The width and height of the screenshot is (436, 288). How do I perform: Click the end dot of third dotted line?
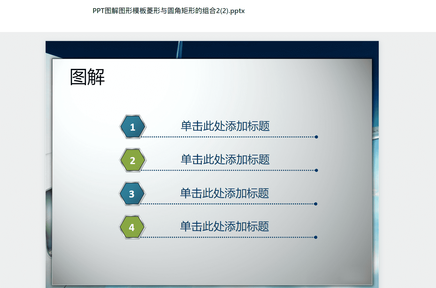316,204
